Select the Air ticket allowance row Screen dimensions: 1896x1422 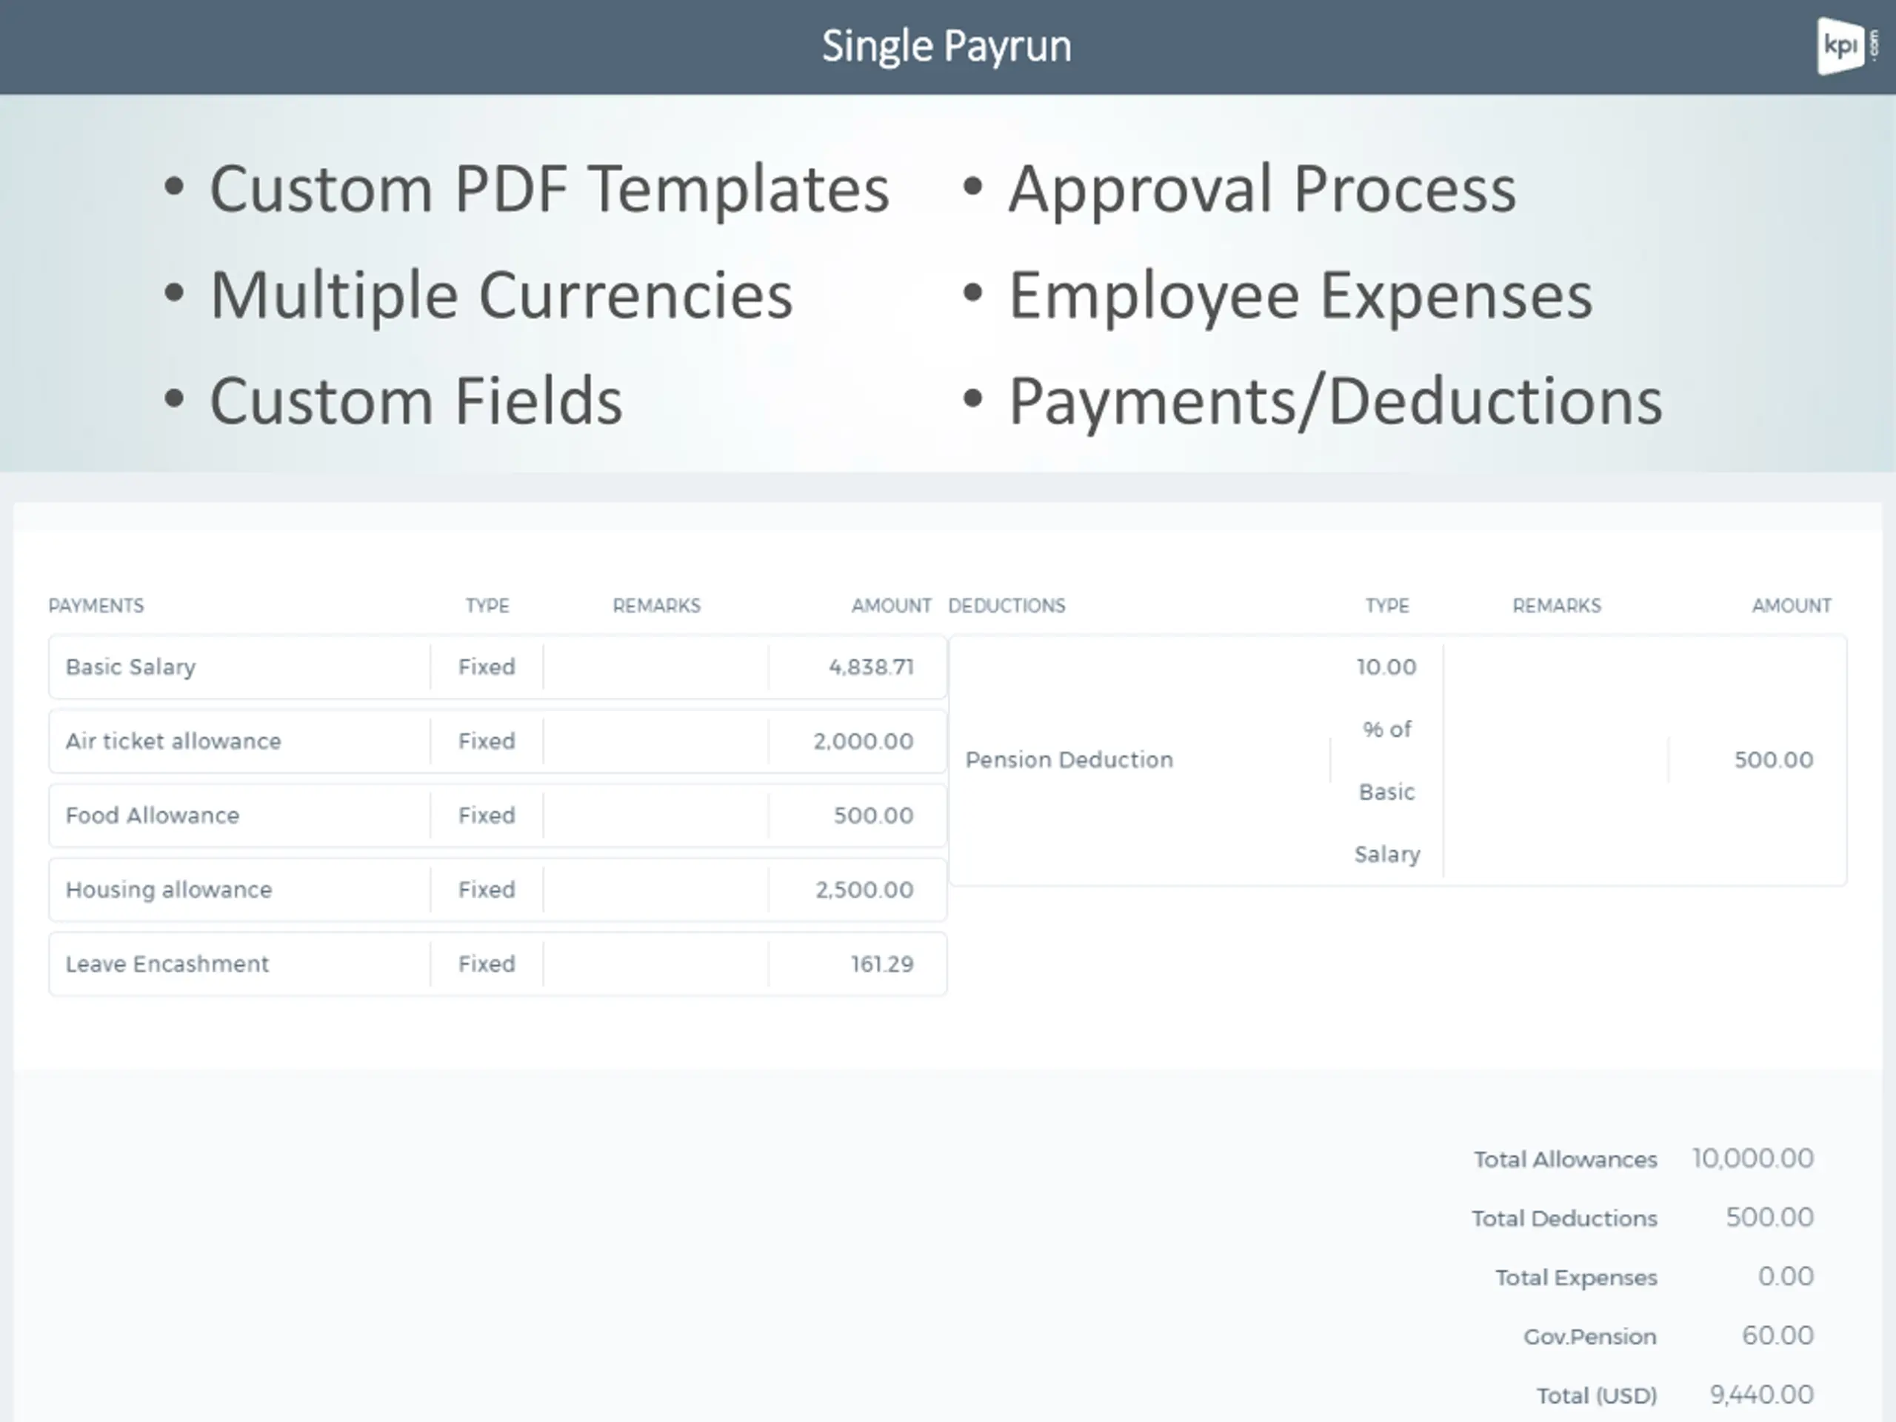pyautogui.click(x=498, y=741)
